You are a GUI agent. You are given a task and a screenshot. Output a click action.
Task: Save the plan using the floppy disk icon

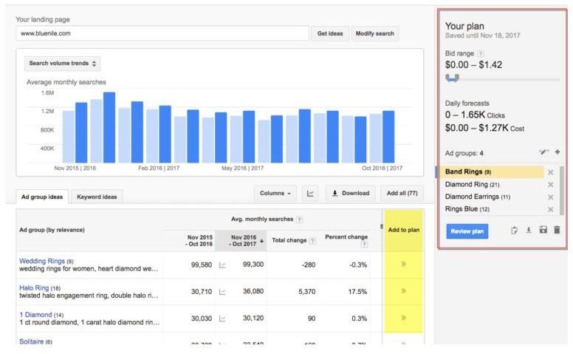tap(543, 231)
